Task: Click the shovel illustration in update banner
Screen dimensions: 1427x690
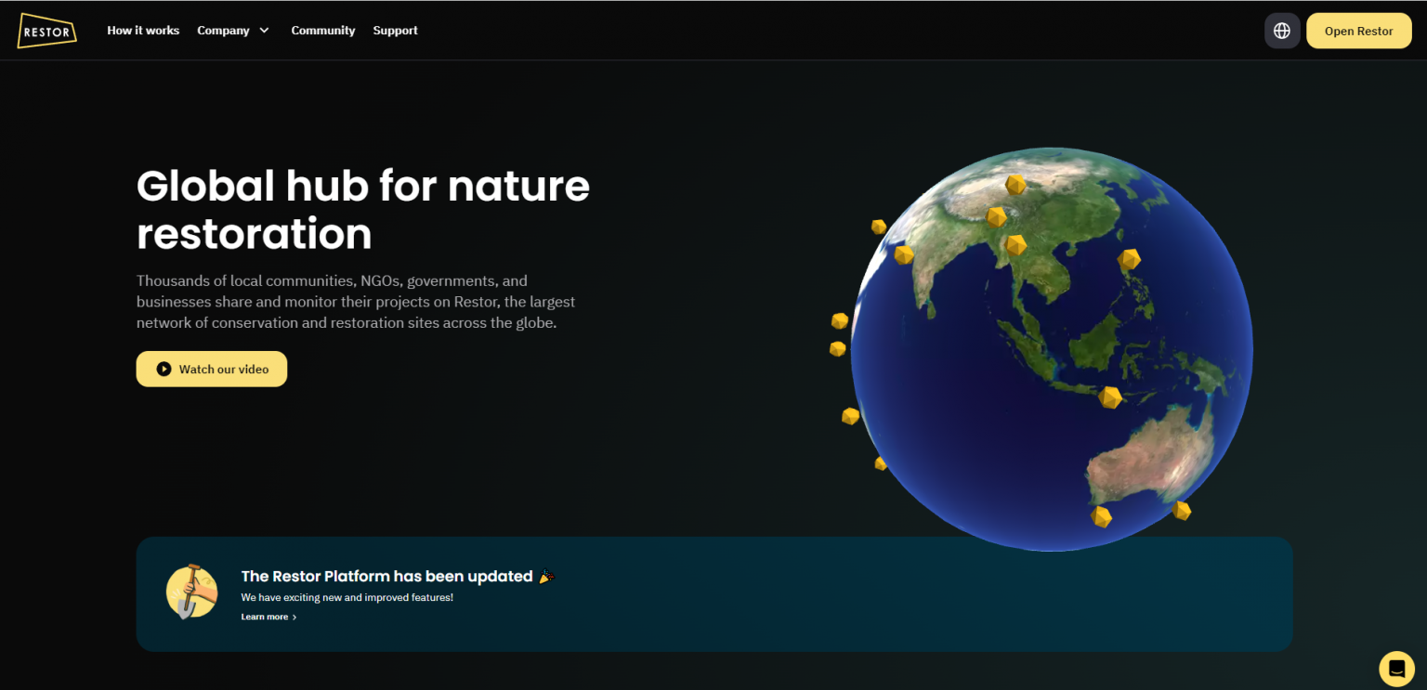Action: coord(191,592)
